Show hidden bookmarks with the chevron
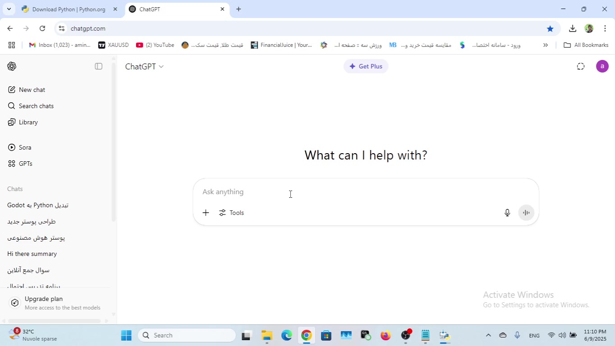This screenshot has width=615, height=346. tap(546, 45)
